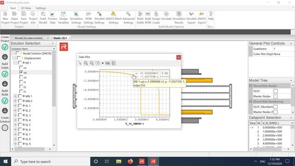Open Advanced Settings in ribbon
The height and width of the screenshot is (166, 295).
click(128, 18)
